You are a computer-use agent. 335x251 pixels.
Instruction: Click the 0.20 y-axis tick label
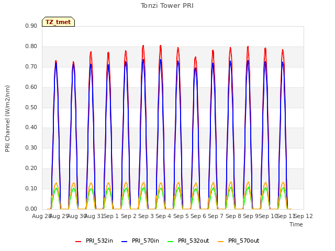[x=31, y=168]
